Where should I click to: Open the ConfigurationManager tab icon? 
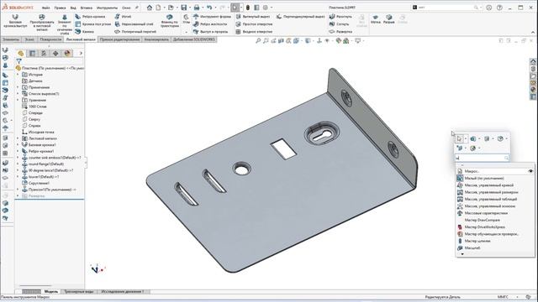point(44,53)
